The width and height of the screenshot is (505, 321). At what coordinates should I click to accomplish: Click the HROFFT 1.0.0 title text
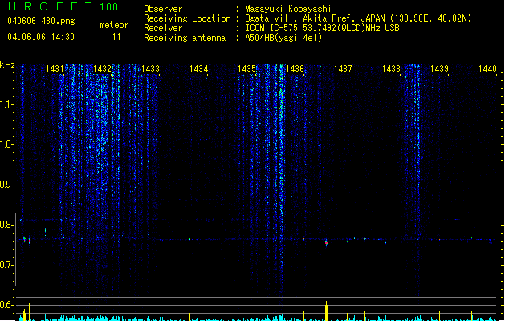(63, 6)
